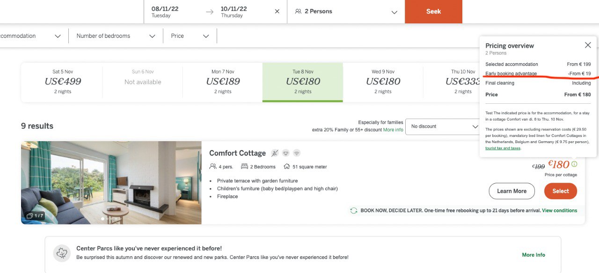Viewport: 599px width, 273px height.
Task: Click the middle amenity icon beside Comfort Cottage
Action: 285,153
